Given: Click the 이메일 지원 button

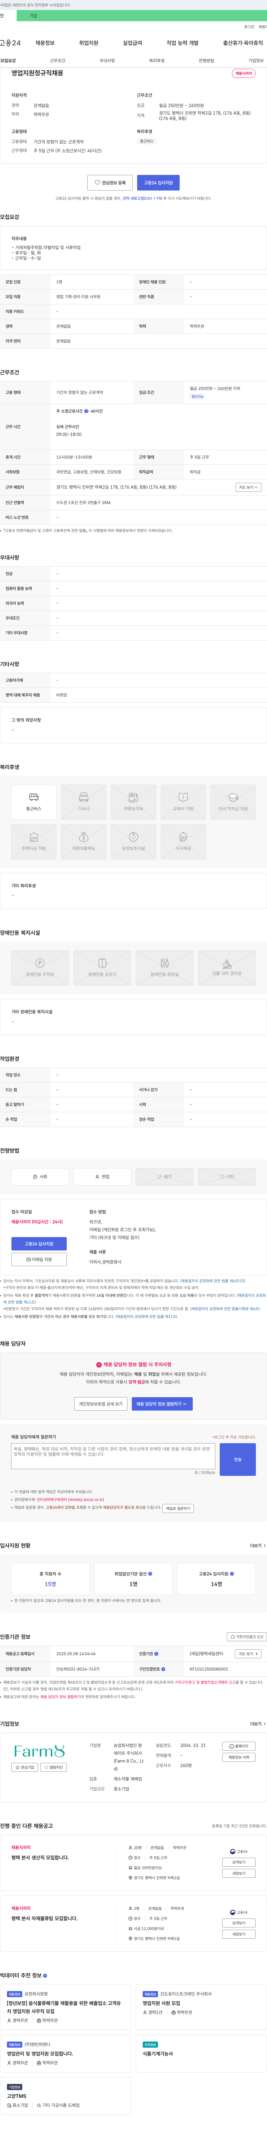Looking at the screenshot, I should coord(39,1259).
